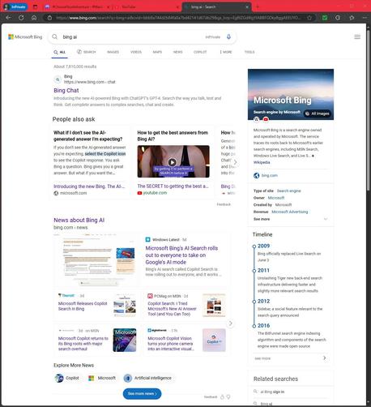Click the Microsoft news topic chip

pos(102,378)
